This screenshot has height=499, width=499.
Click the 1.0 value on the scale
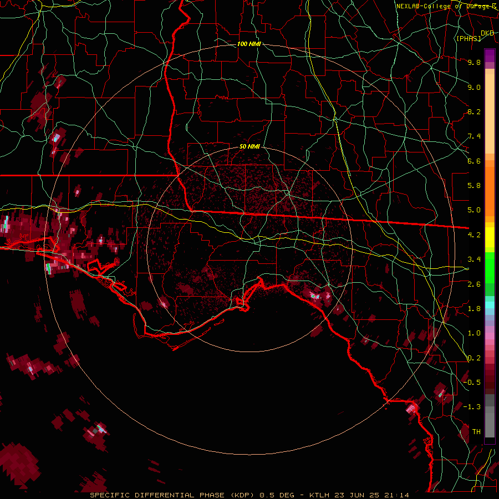click(474, 333)
